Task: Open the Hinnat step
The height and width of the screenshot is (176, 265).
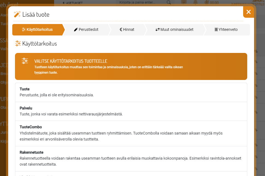Action: pos(127,29)
